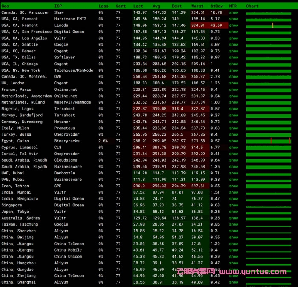Click the StDev column header

click(x=216, y=6)
